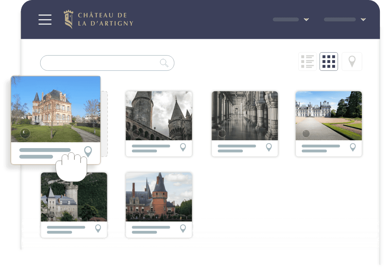Open the hamburger menu
The height and width of the screenshot is (269, 385).
[x=45, y=19]
